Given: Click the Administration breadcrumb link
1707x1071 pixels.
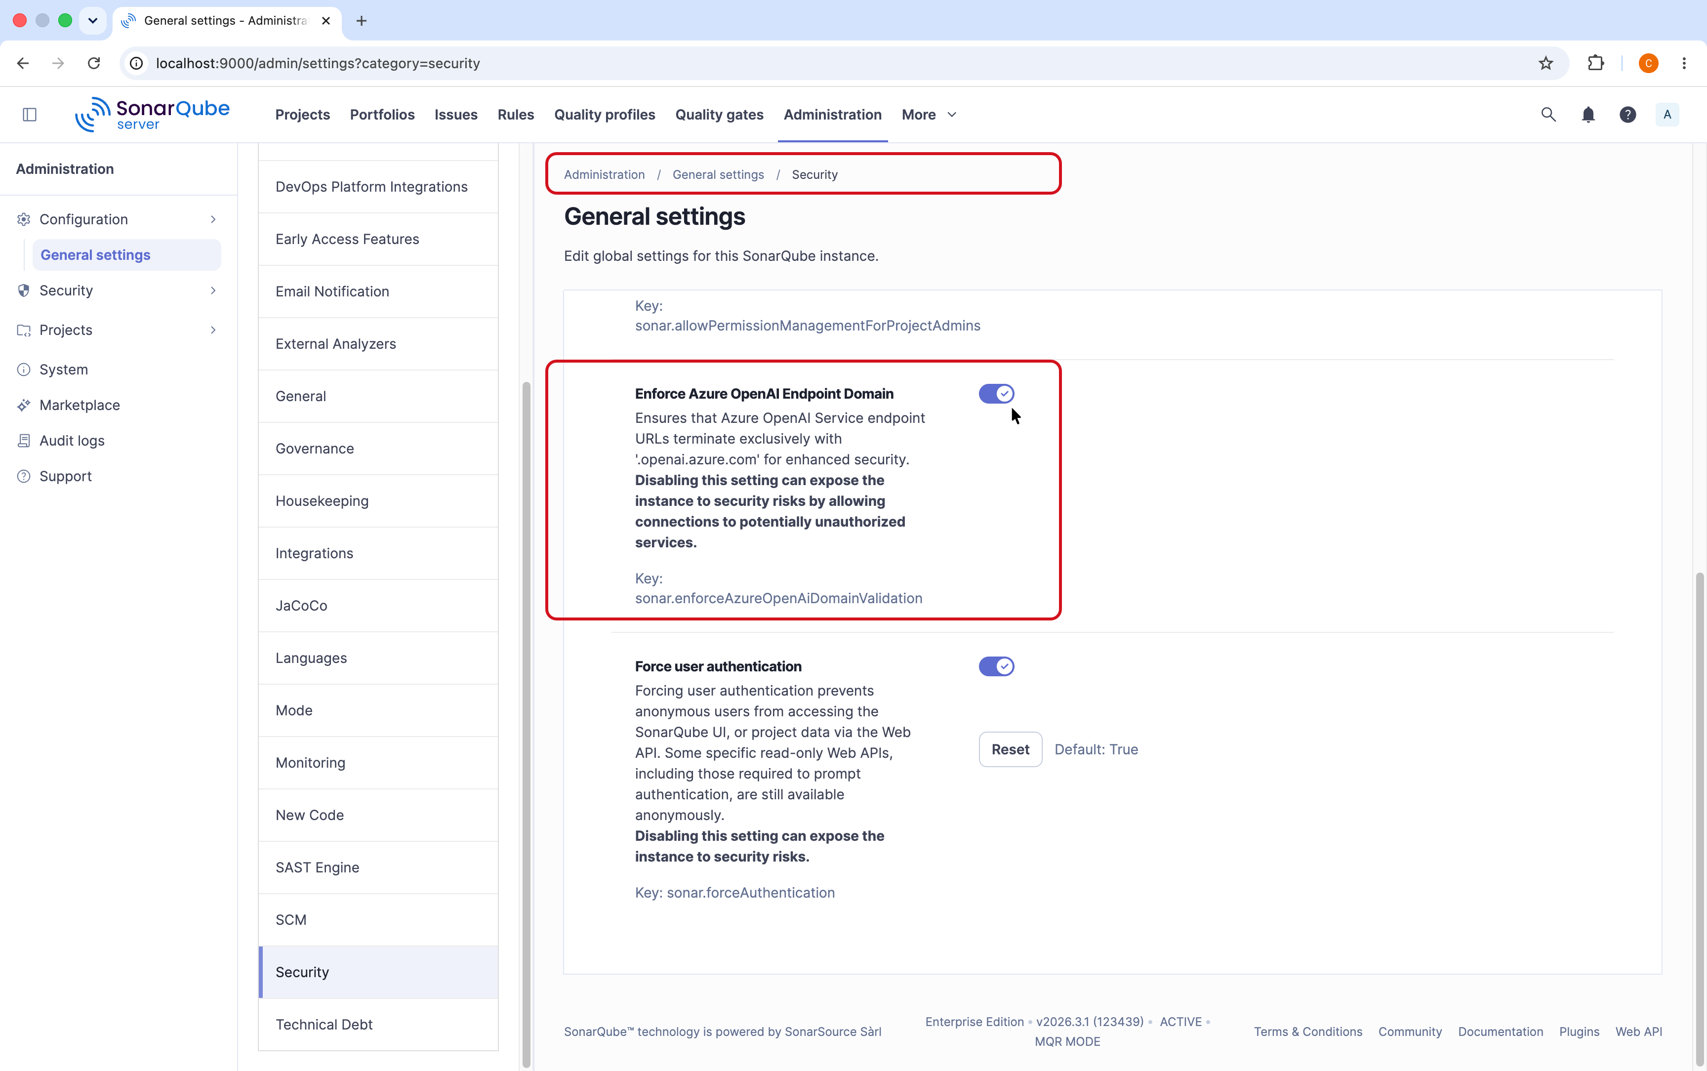Looking at the screenshot, I should click(604, 175).
